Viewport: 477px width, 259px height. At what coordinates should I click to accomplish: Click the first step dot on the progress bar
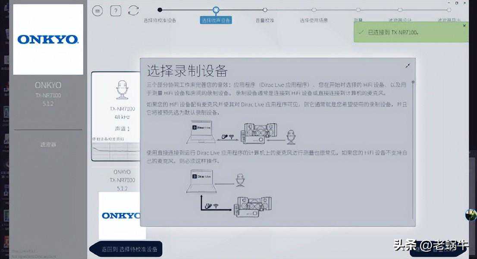click(160, 9)
